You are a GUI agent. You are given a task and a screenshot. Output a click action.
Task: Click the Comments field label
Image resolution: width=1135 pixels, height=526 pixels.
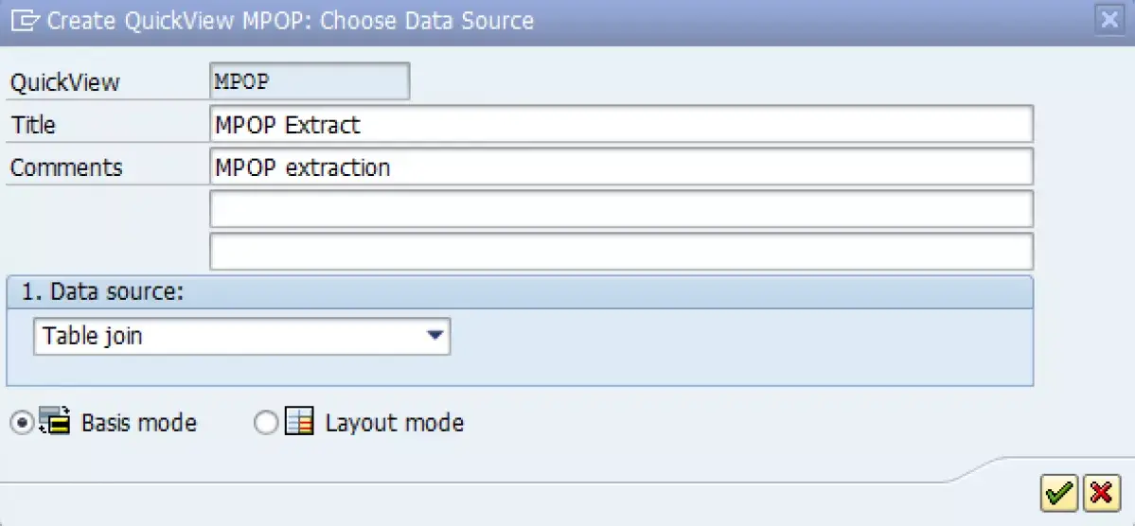[66, 167]
